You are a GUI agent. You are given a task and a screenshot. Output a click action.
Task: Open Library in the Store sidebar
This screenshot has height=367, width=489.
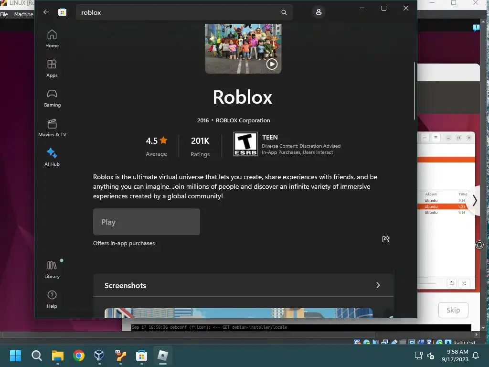pos(52,270)
